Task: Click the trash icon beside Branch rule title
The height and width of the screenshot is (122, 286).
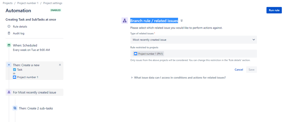Action: 182,21
